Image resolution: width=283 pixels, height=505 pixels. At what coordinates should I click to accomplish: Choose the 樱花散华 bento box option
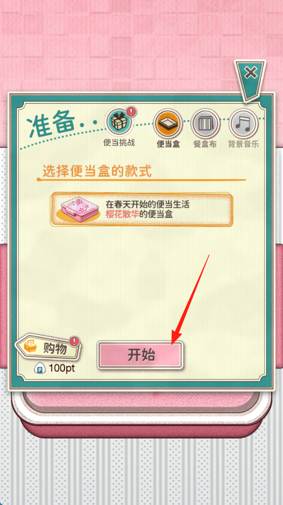pyautogui.click(x=141, y=210)
